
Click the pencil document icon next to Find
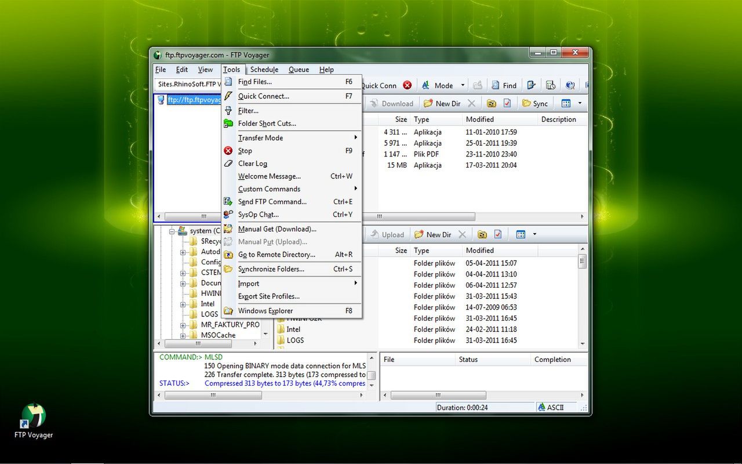coord(531,85)
